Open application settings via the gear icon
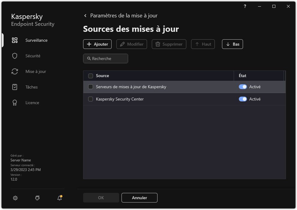Image resolution: width=297 pixels, height=210 pixels. tap(15, 198)
